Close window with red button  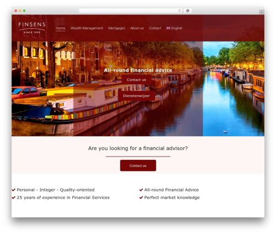pyautogui.click(x=16, y=11)
